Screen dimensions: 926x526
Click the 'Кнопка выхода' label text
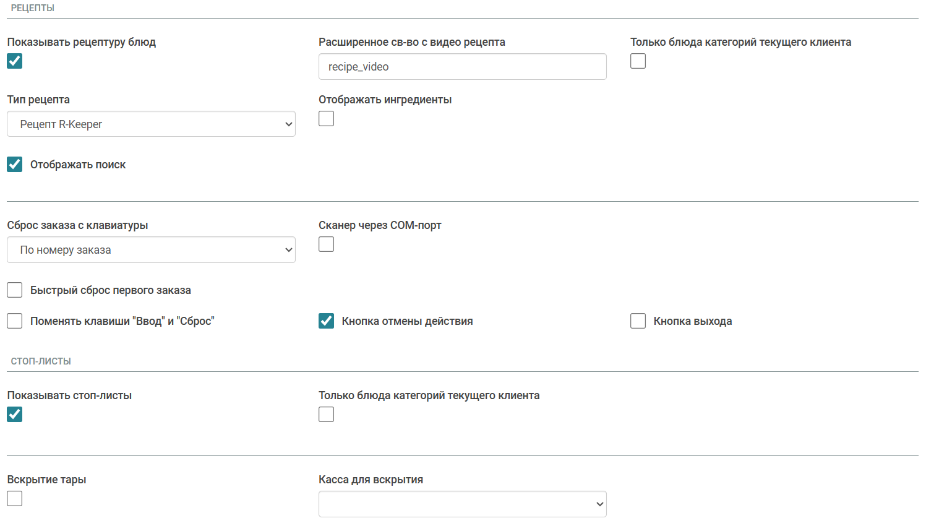point(692,321)
